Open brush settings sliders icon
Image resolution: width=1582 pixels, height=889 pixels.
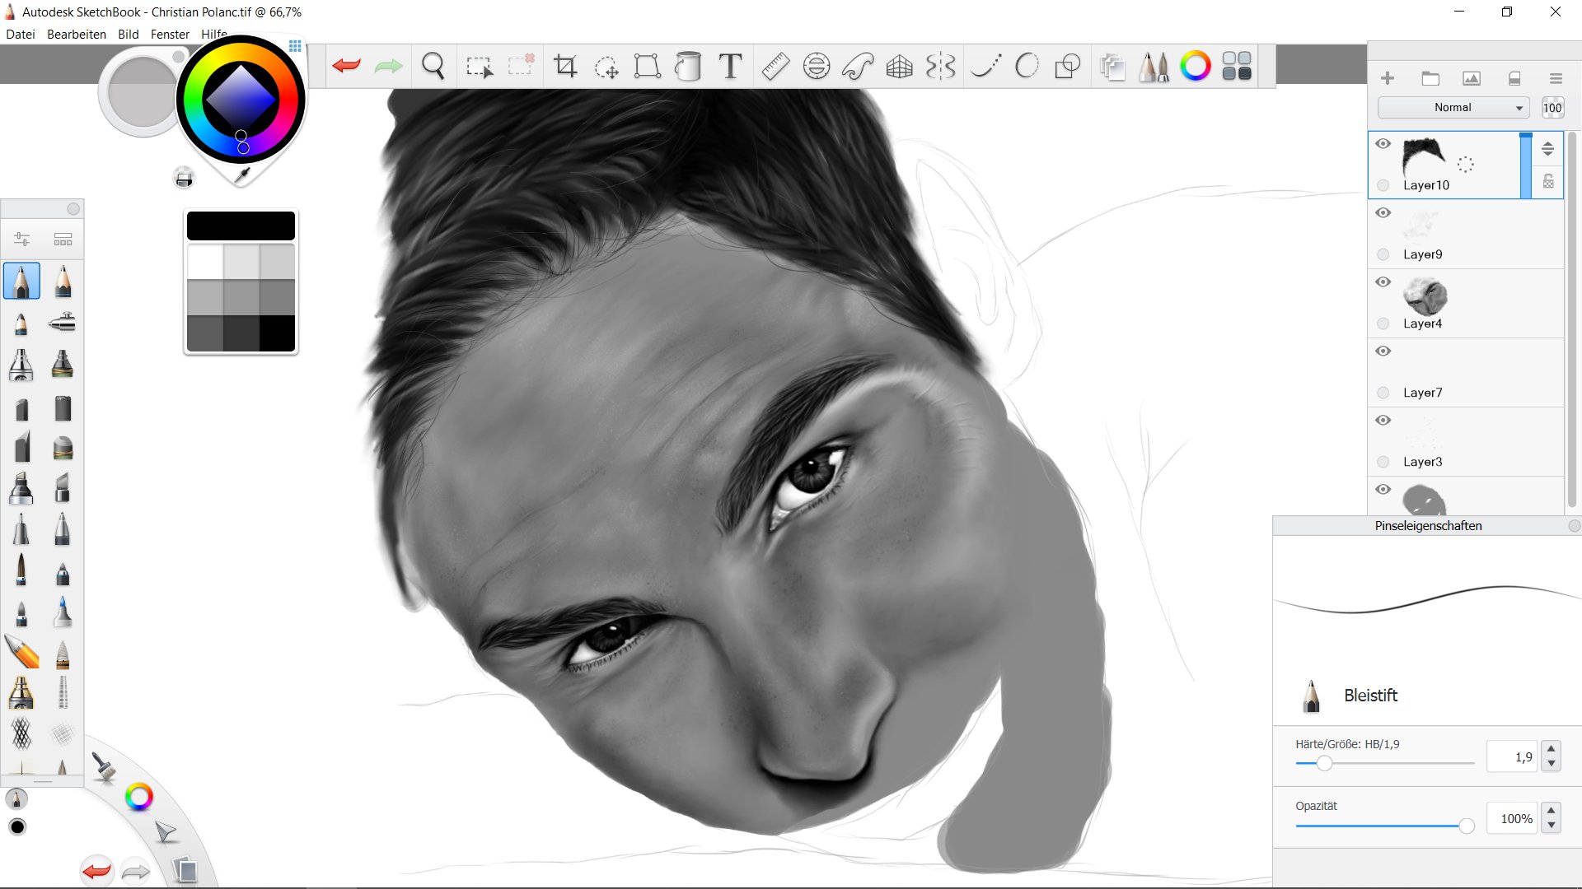(21, 240)
